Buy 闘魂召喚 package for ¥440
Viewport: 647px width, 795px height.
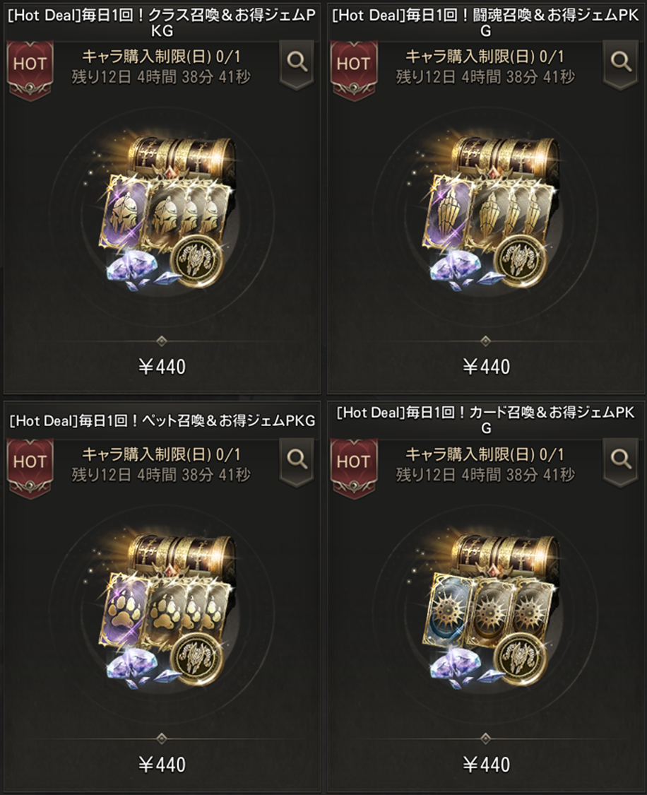[x=486, y=366]
